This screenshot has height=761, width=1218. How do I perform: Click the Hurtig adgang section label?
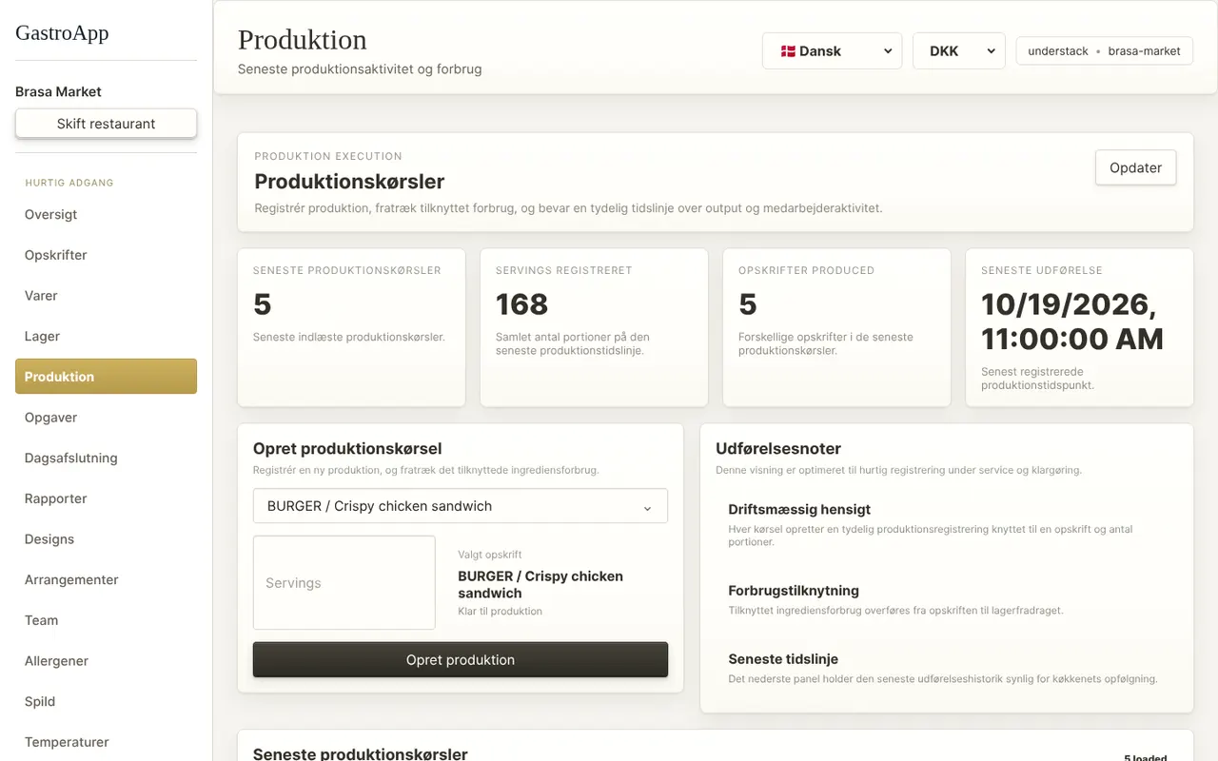coord(69,183)
